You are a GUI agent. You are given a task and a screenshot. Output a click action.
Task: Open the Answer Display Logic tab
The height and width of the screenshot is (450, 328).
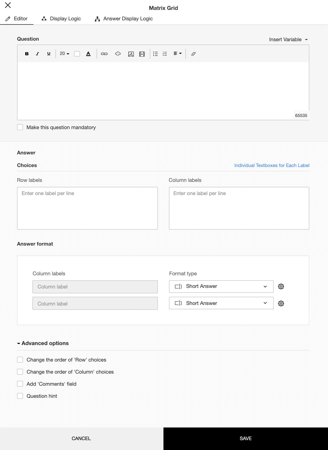pyautogui.click(x=124, y=19)
